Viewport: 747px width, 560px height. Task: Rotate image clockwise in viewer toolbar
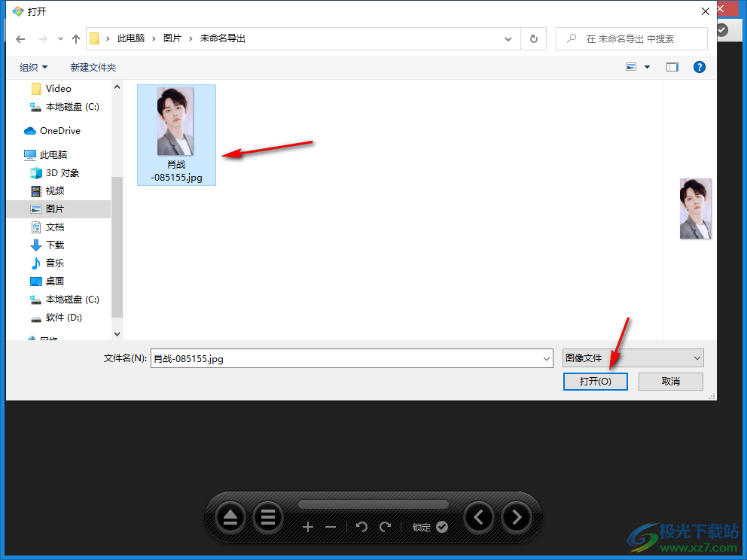385,527
